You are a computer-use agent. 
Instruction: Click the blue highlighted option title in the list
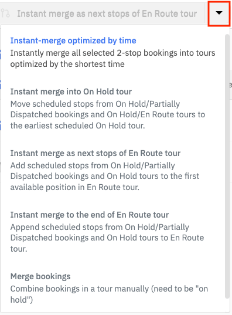coord(73,40)
